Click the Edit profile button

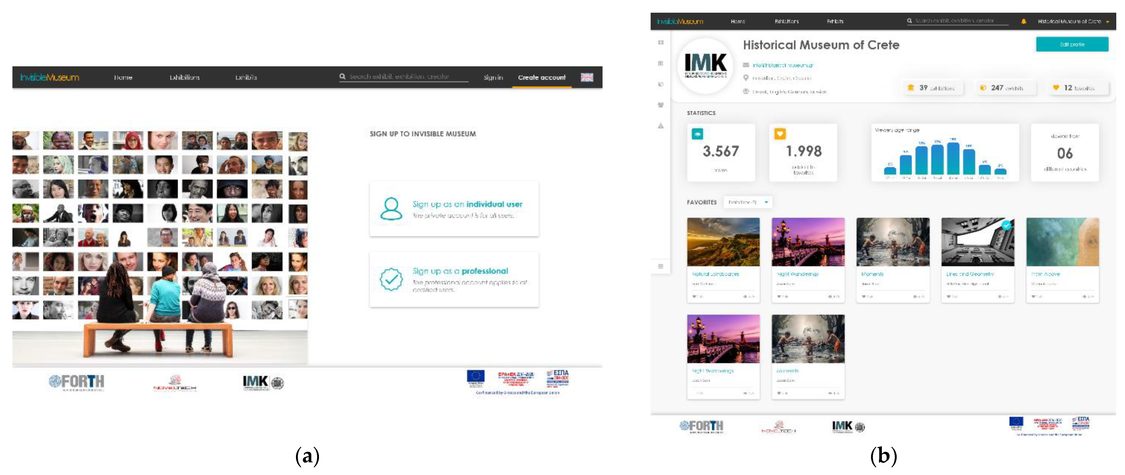(1072, 44)
